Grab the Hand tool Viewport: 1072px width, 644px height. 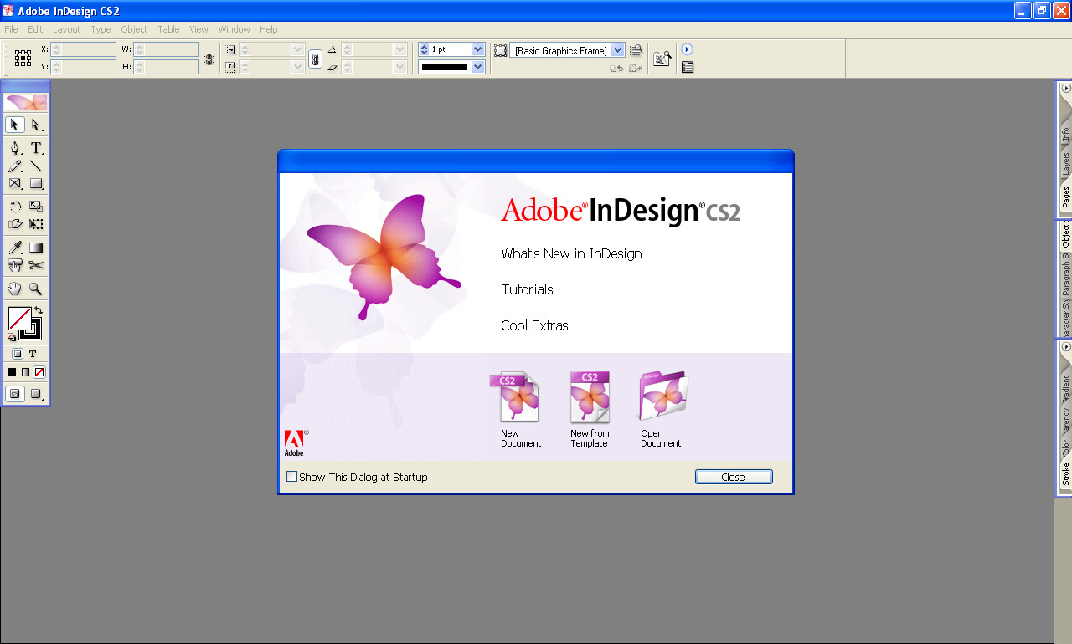(14, 289)
